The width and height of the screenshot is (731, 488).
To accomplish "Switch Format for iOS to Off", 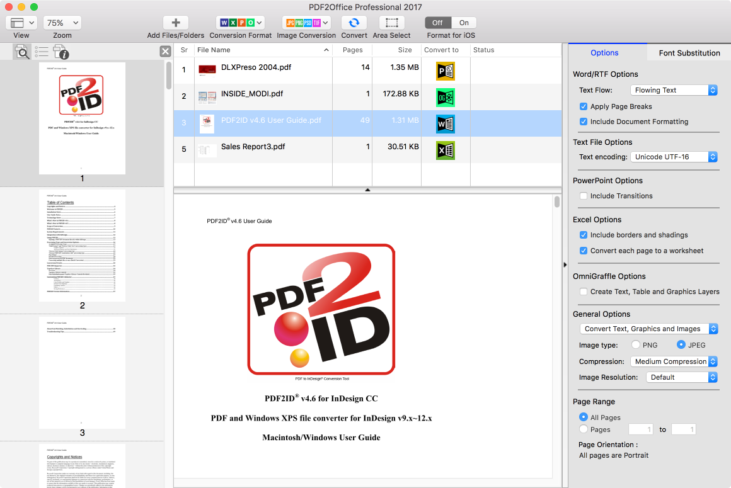I will pos(438,23).
